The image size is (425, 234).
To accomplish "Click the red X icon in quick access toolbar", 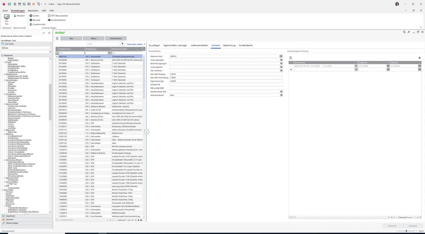I will (x=33, y=4).
